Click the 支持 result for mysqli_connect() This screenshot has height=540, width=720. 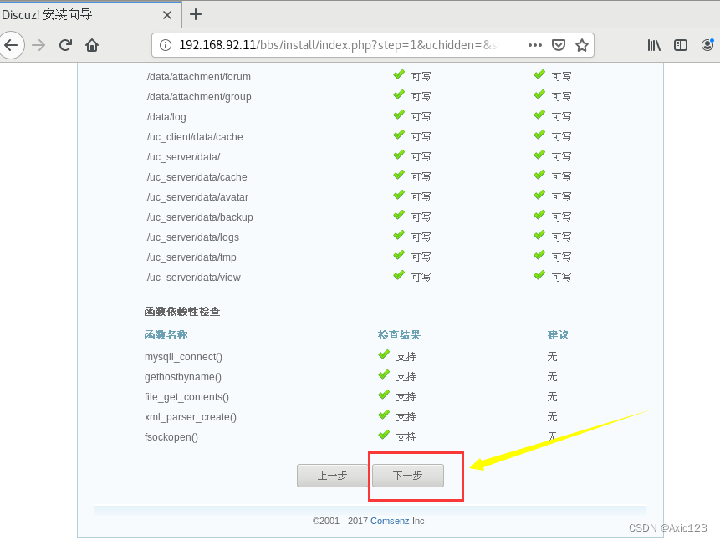coord(406,357)
